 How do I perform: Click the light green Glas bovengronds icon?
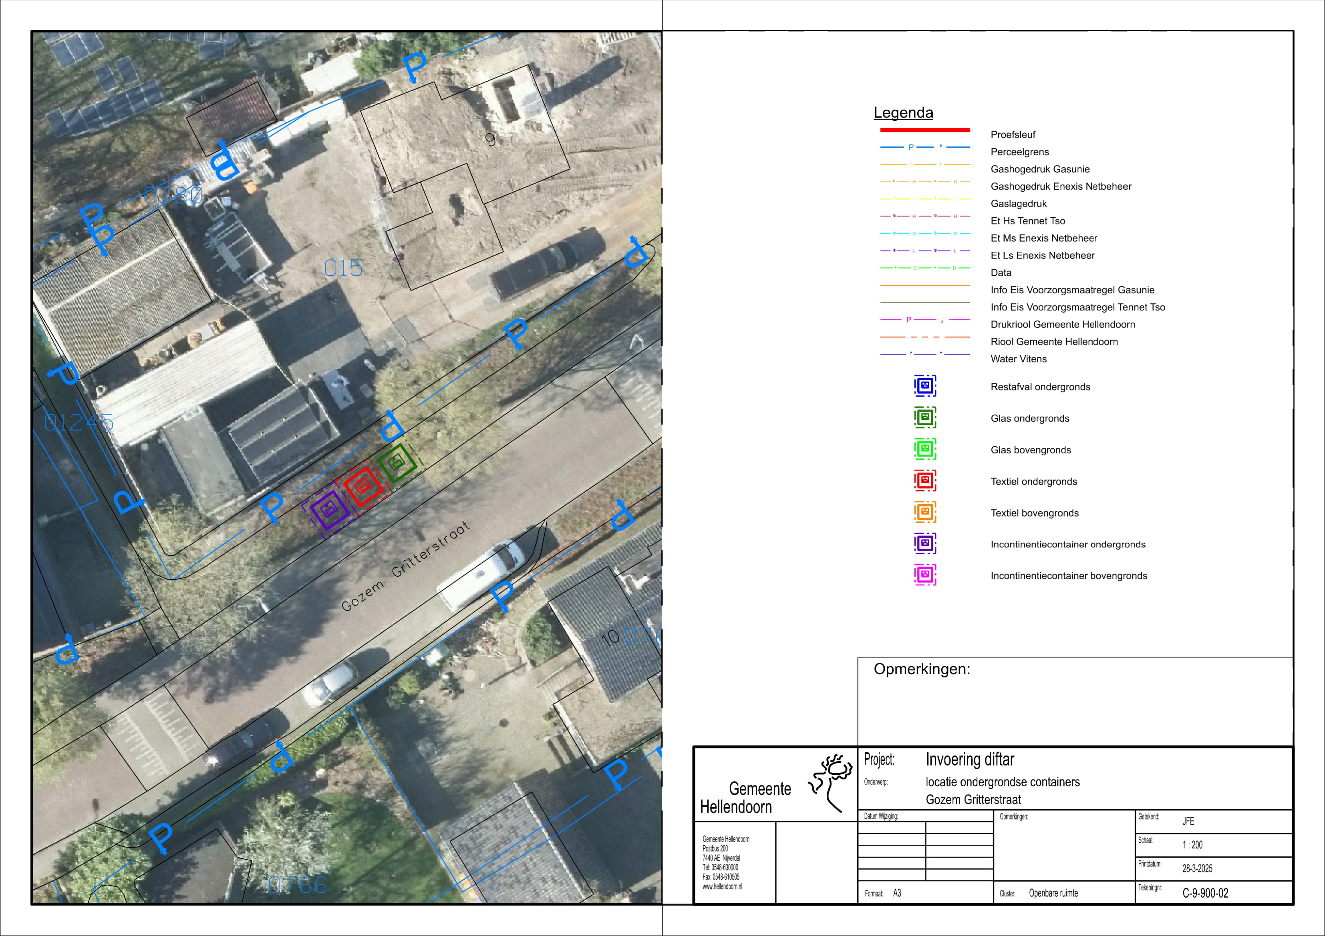point(924,449)
